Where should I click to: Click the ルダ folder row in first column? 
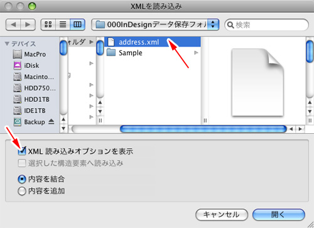[82, 42]
